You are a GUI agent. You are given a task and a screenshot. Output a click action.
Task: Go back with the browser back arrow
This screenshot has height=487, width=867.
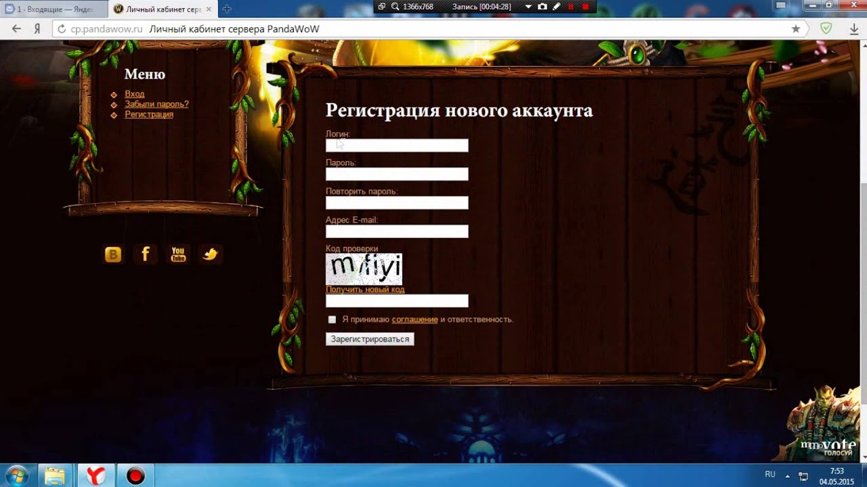coord(17,29)
